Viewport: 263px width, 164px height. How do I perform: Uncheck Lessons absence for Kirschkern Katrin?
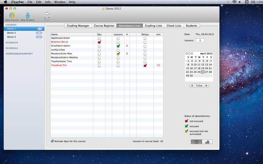click(118, 46)
